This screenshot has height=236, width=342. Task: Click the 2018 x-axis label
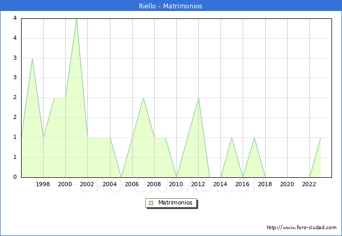tap(265, 184)
